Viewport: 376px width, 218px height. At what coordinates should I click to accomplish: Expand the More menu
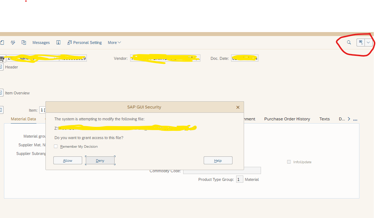(114, 43)
